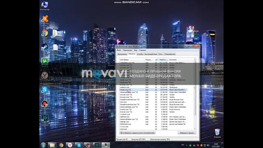Switch to the Пользователи tab

coord(170,54)
